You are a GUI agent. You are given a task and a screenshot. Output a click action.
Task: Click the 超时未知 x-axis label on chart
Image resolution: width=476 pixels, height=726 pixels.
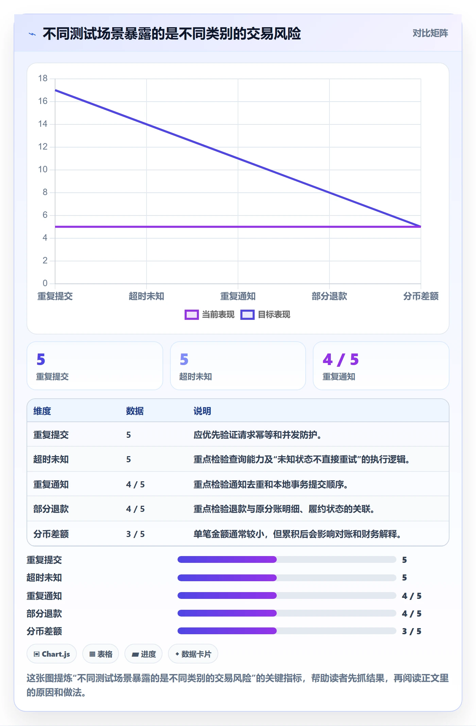coord(147,296)
